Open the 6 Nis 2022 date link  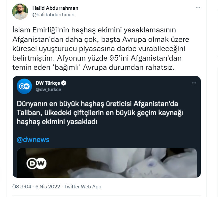click(48, 187)
